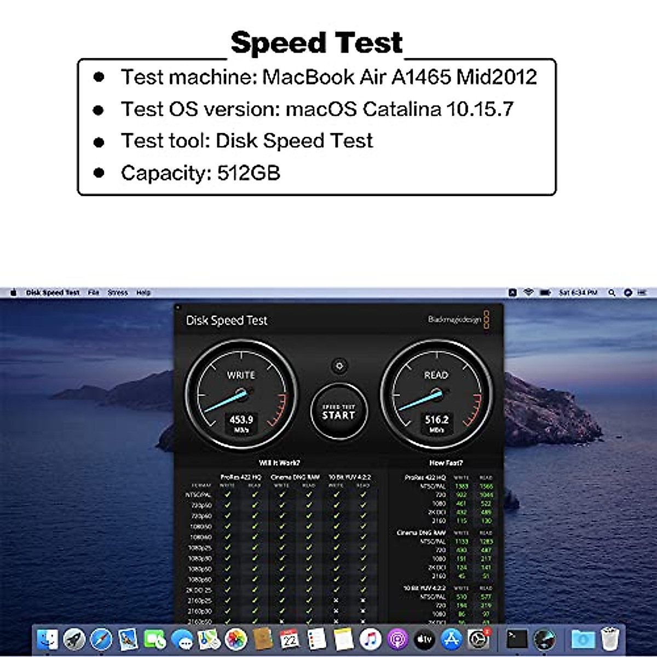Open the Help menu
The width and height of the screenshot is (657, 657).
143,293
